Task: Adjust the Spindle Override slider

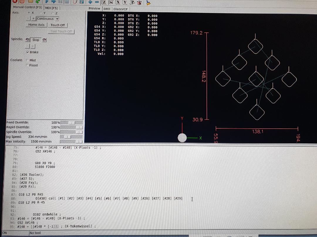Action: coord(71,132)
